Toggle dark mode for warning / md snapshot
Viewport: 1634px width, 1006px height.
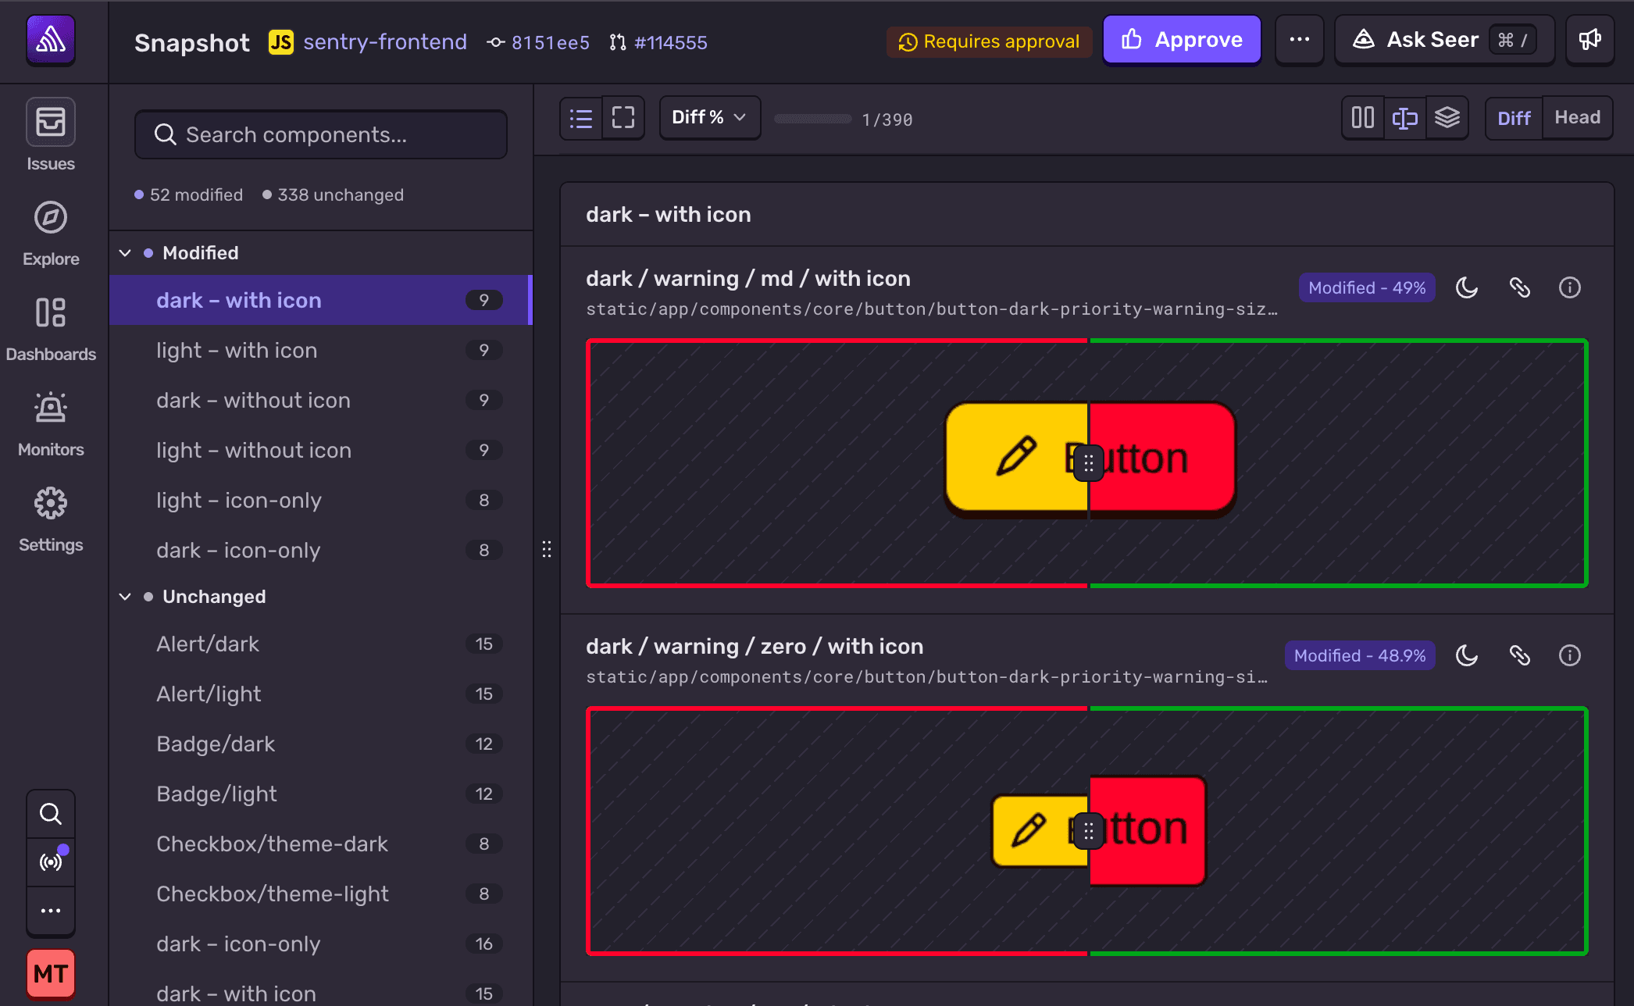pos(1467,287)
